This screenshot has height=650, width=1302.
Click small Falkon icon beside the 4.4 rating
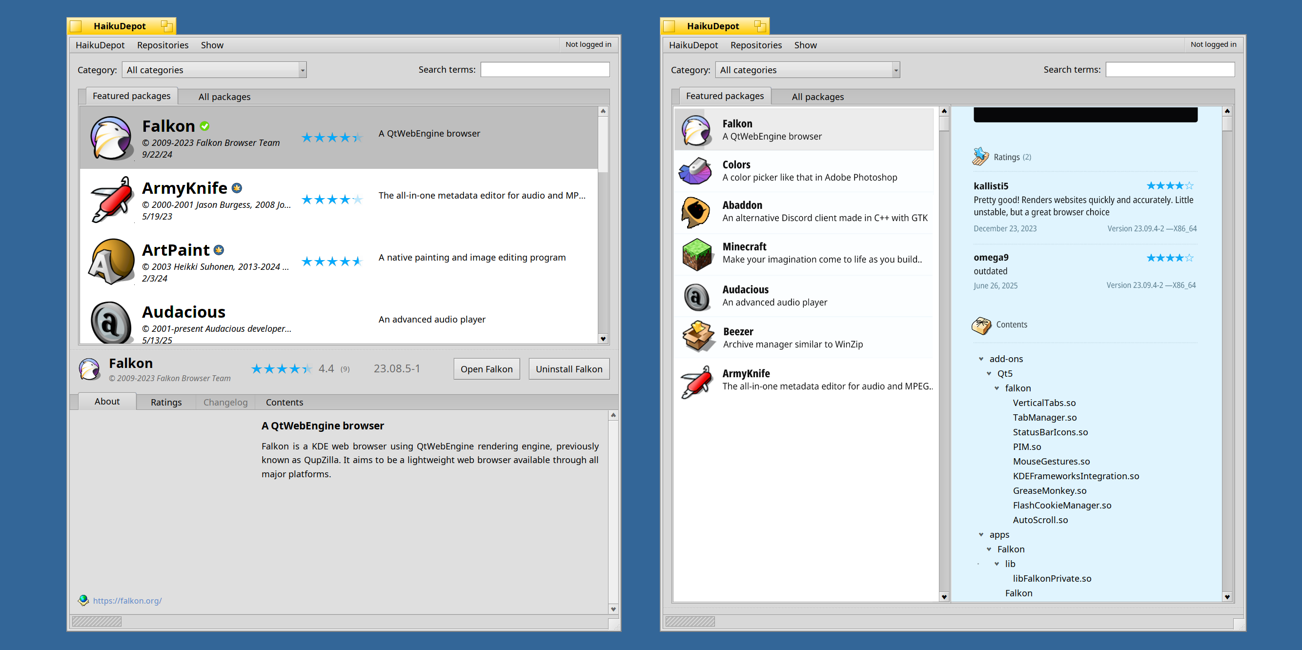[x=89, y=369]
